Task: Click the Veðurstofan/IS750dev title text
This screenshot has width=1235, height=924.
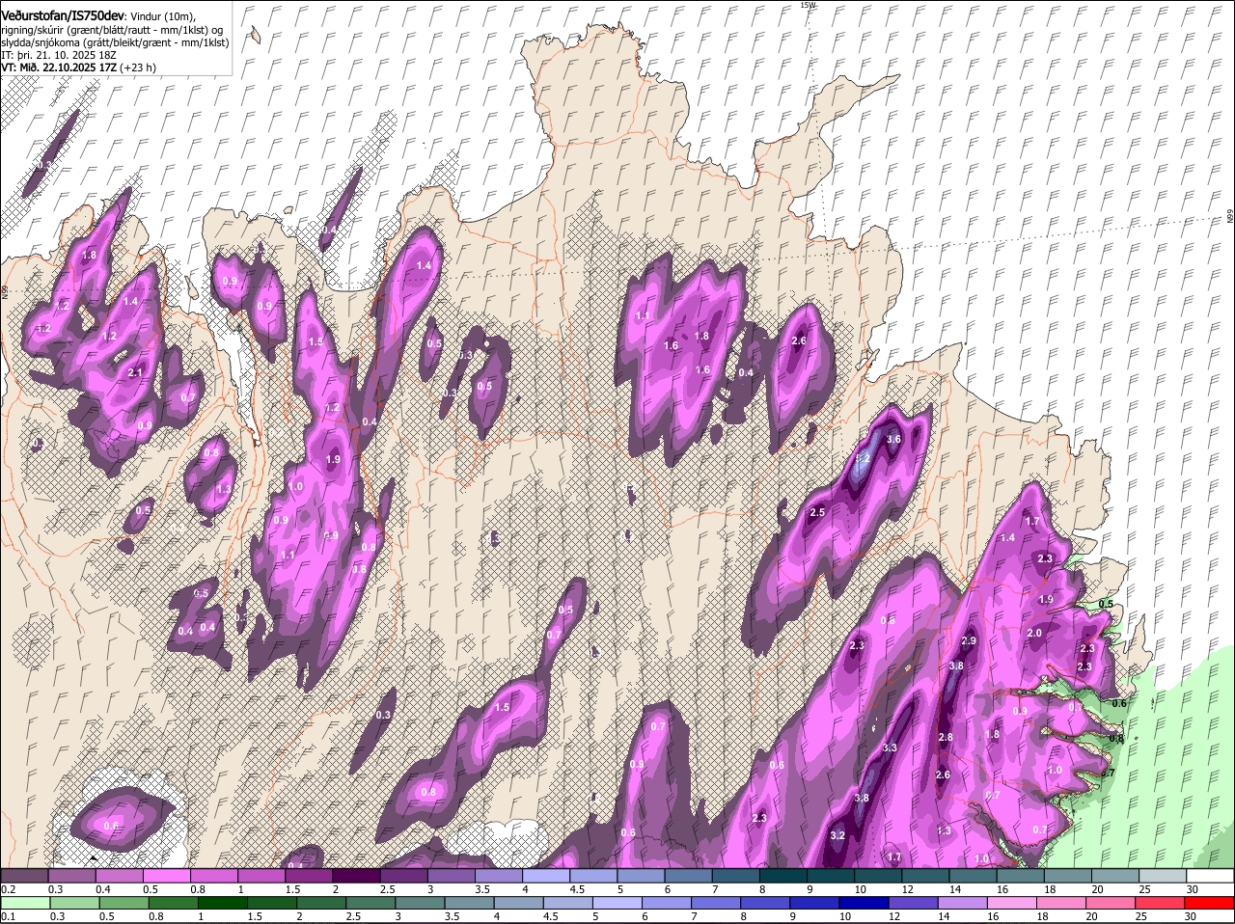Action: (63, 15)
